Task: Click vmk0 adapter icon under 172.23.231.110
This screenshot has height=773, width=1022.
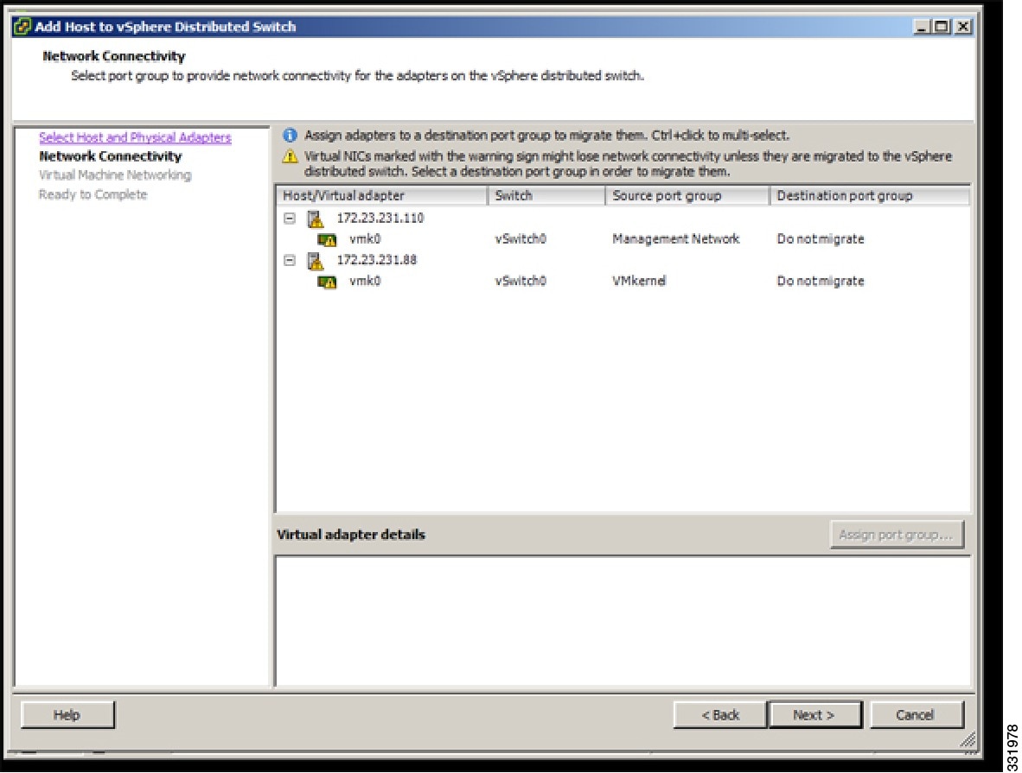Action: 327,239
